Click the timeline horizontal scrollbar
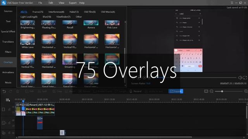248x139 pixels. point(105,137)
